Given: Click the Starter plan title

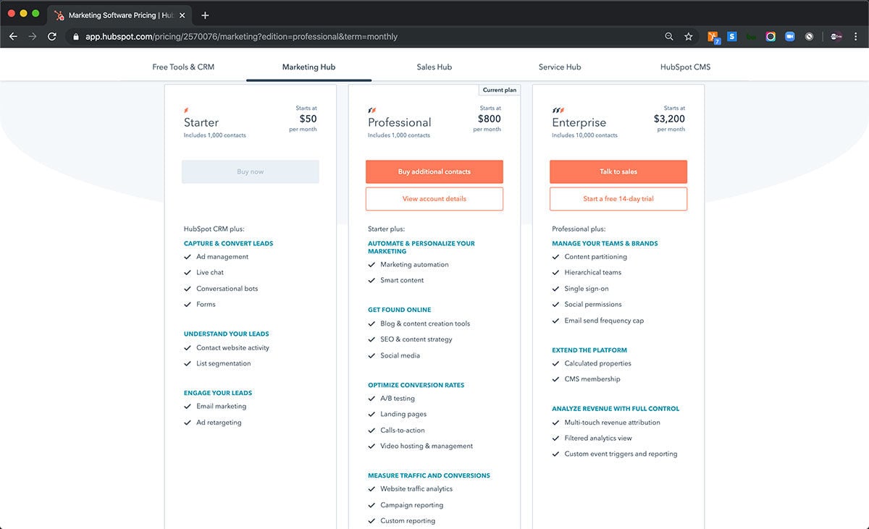Looking at the screenshot, I should (201, 122).
